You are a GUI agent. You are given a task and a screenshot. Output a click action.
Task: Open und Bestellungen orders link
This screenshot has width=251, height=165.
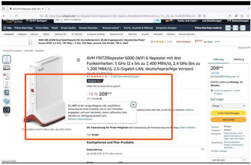pos(212,21)
